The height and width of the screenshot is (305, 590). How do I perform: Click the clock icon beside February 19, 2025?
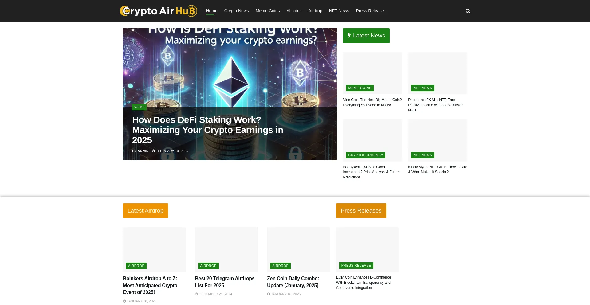(x=154, y=151)
